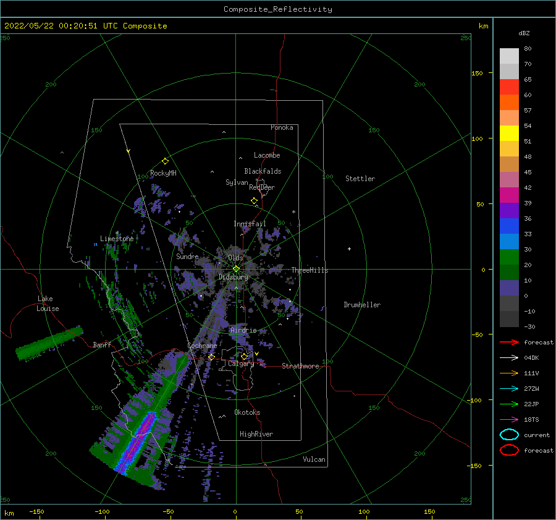Click the Vulcan label
Screen dimensions: 556x520
click(314, 459)
